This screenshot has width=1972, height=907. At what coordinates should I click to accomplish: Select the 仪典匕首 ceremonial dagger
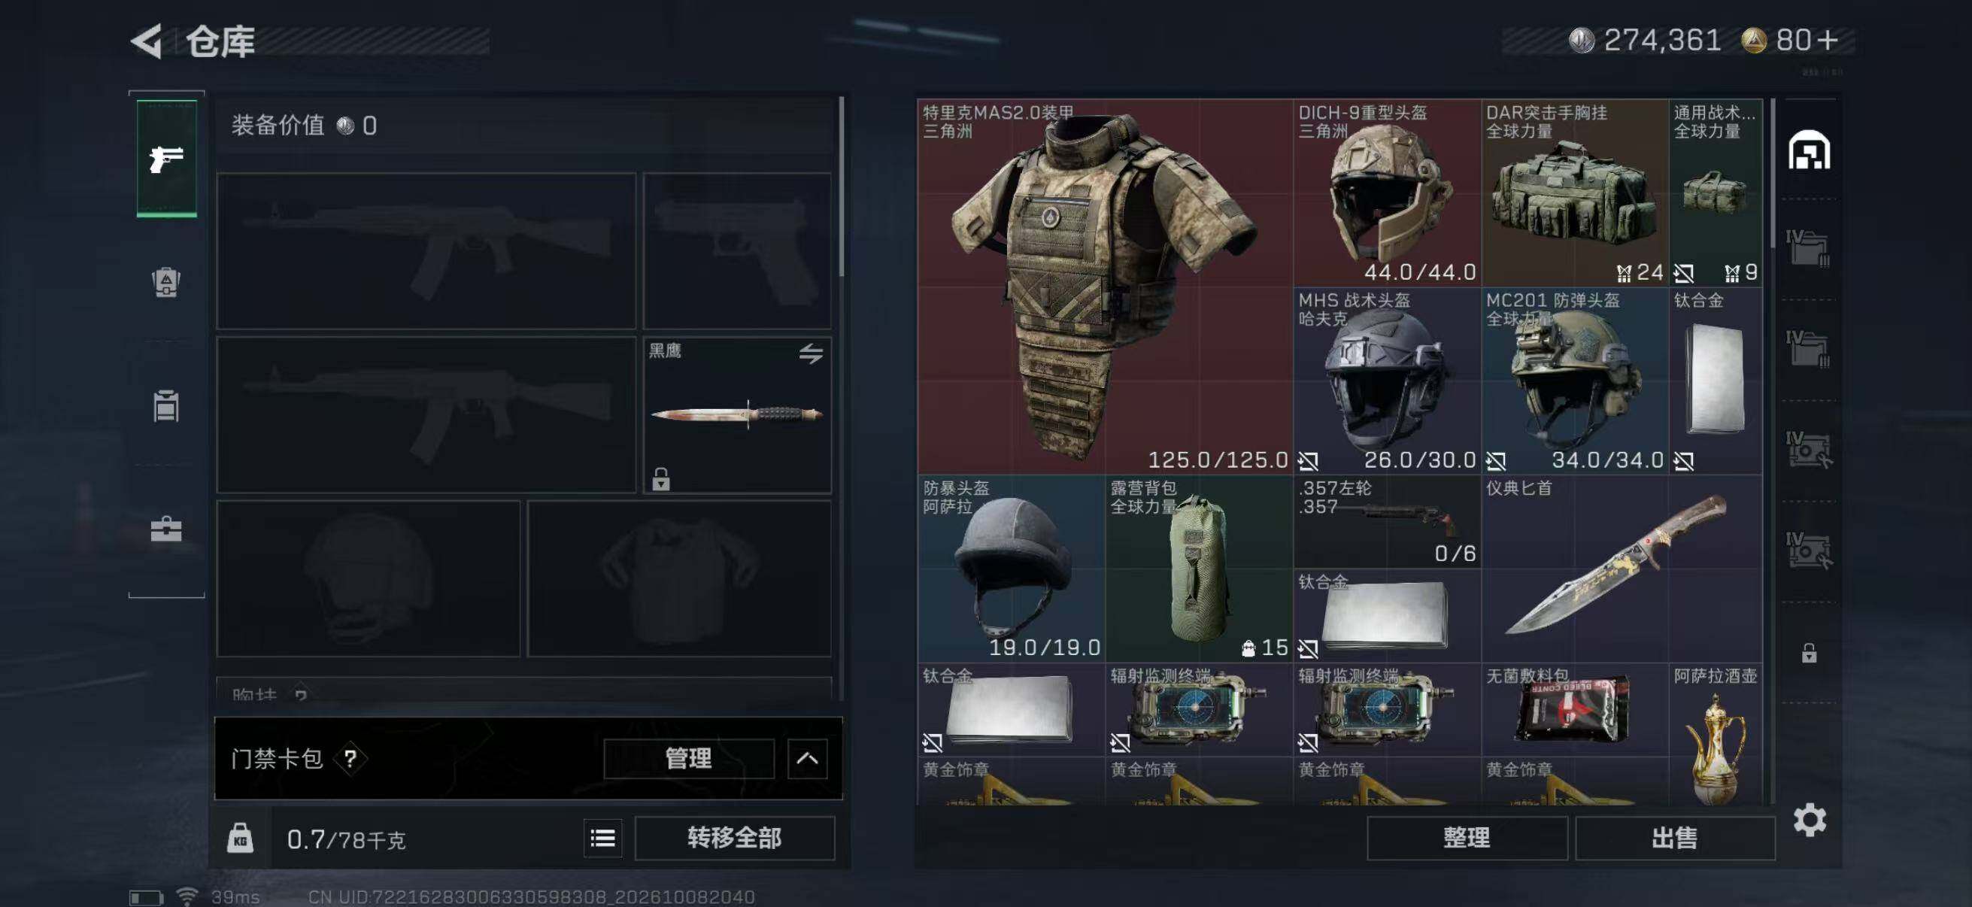(x=1622, y=569)
